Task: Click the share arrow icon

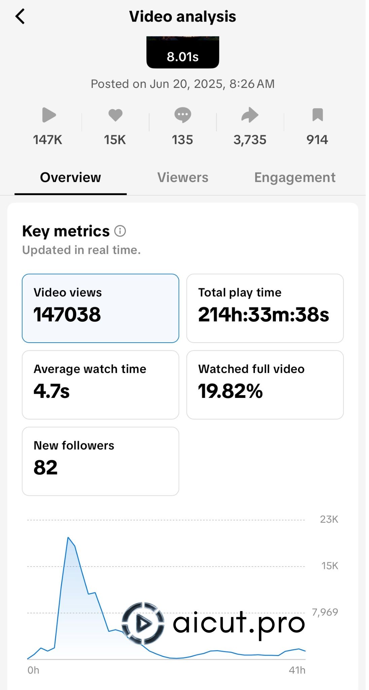Action: tap(250, 115)
